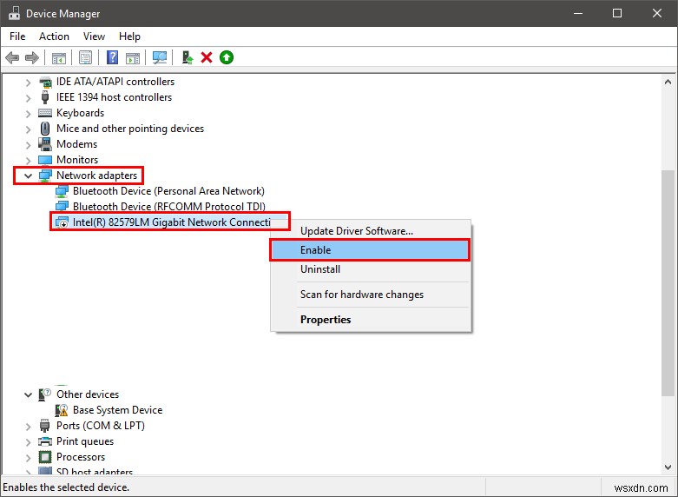Click the Base System Device warning icon
The height and width of the screenshot is (497, 678).
[62, 410]
